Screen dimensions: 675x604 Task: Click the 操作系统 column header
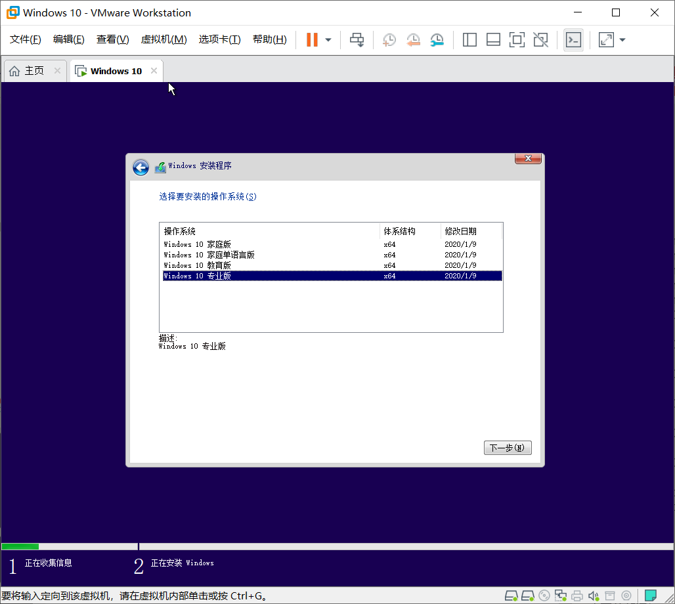[x=270, y=231]
